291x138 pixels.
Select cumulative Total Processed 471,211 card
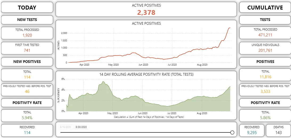pyautogui.click(x=265, y=33)
